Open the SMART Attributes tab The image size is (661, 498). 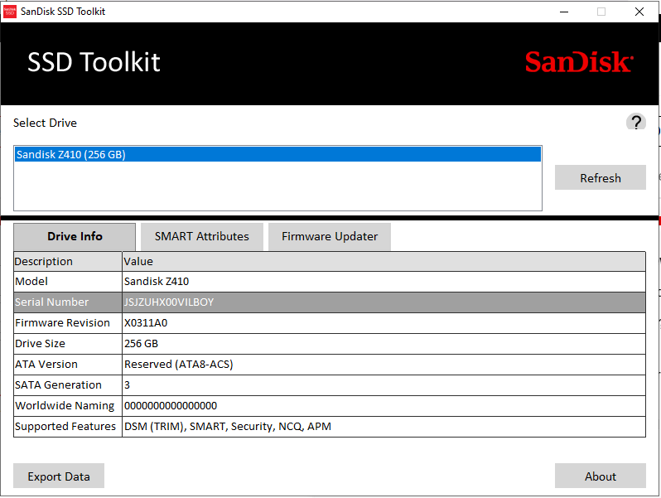coord(202,236)
